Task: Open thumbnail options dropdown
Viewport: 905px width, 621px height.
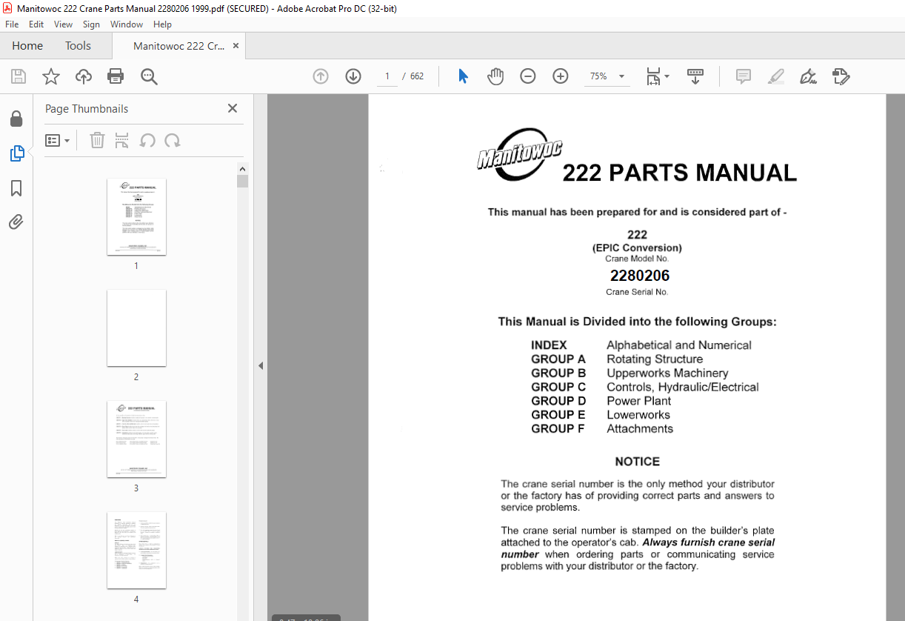Action: click(58, 141)
